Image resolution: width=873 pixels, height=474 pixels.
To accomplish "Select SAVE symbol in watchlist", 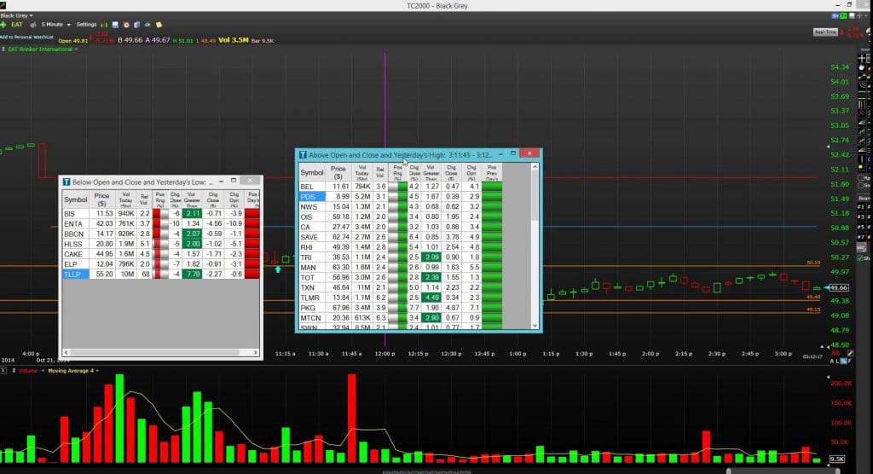I will tap(309, 237).
